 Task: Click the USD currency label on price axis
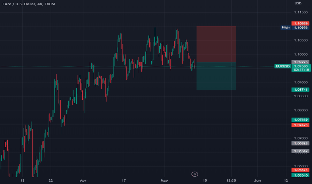pyautogui.click(x=298, y=3)
